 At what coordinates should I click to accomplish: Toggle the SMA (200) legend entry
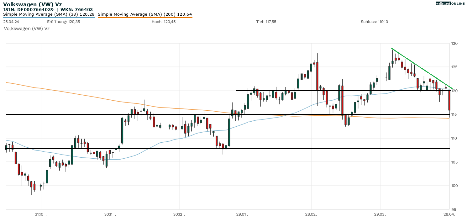coord(145,14)
